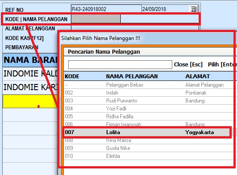The height and width of the screenshot is (175, 237).
Task: Click the Pilih [Enter] button
Action: [x=222, y=65]
